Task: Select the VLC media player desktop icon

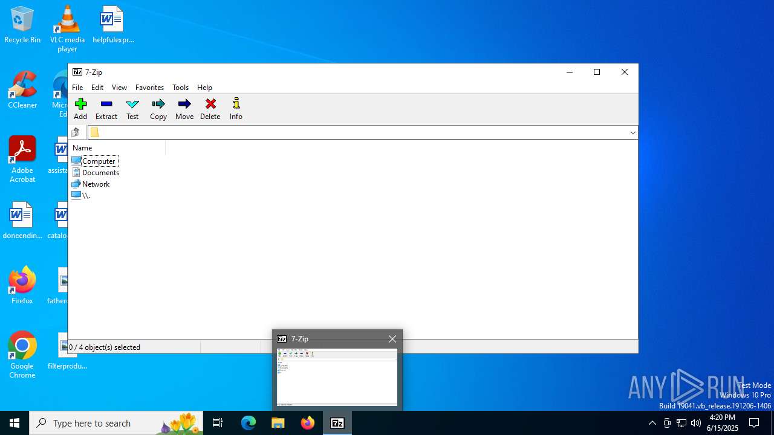Action: coord(67,28)
